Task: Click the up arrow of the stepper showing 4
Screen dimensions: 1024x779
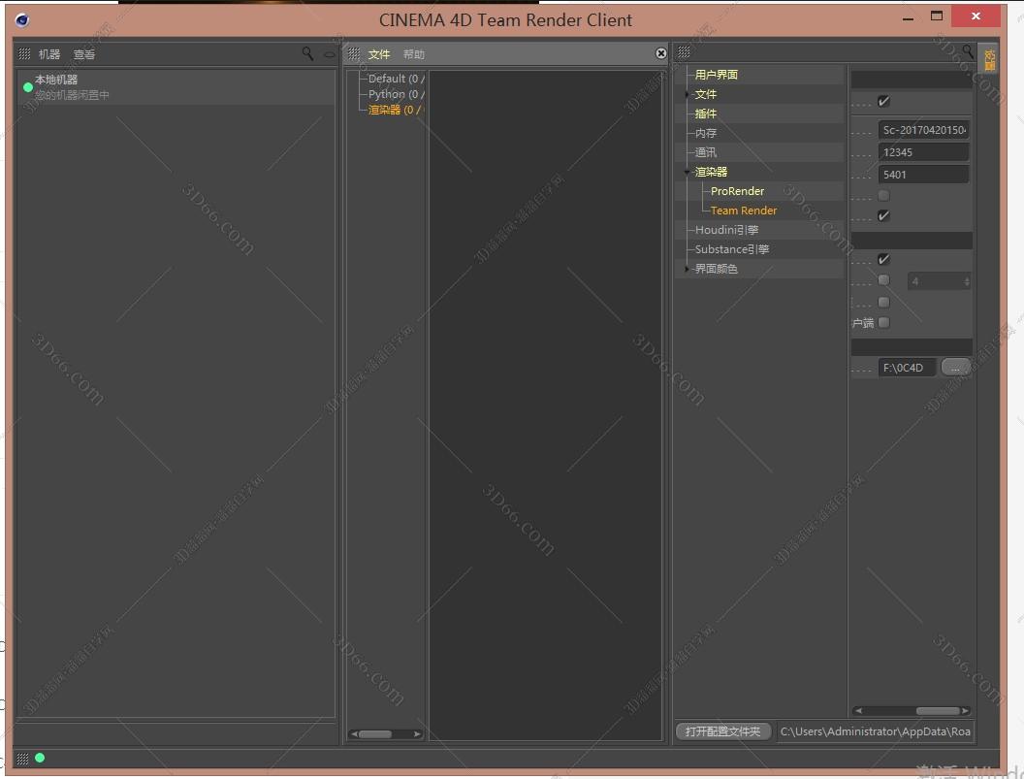Action: (966, 276)
